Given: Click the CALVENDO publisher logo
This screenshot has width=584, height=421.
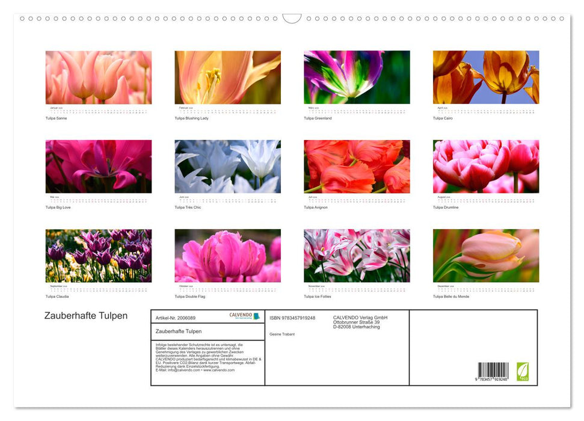Looking at the screenshot, I should pyautogui.click(x=245, y=315).
